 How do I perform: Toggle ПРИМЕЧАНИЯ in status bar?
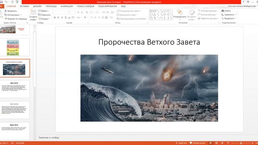coord(198,143)
